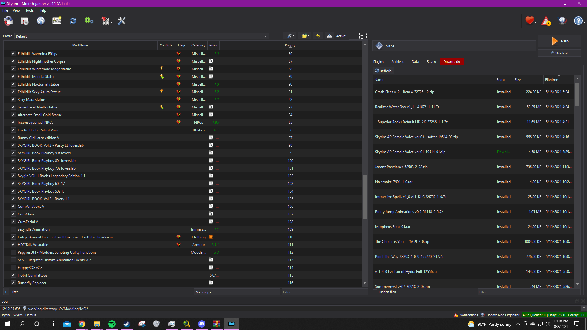This screenshot has width=587, height=330.
Task: Open Steam from the taskbar
Action: [127, 324]
